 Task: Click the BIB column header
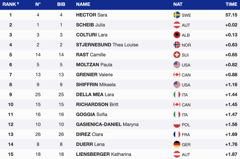(61, 4)
